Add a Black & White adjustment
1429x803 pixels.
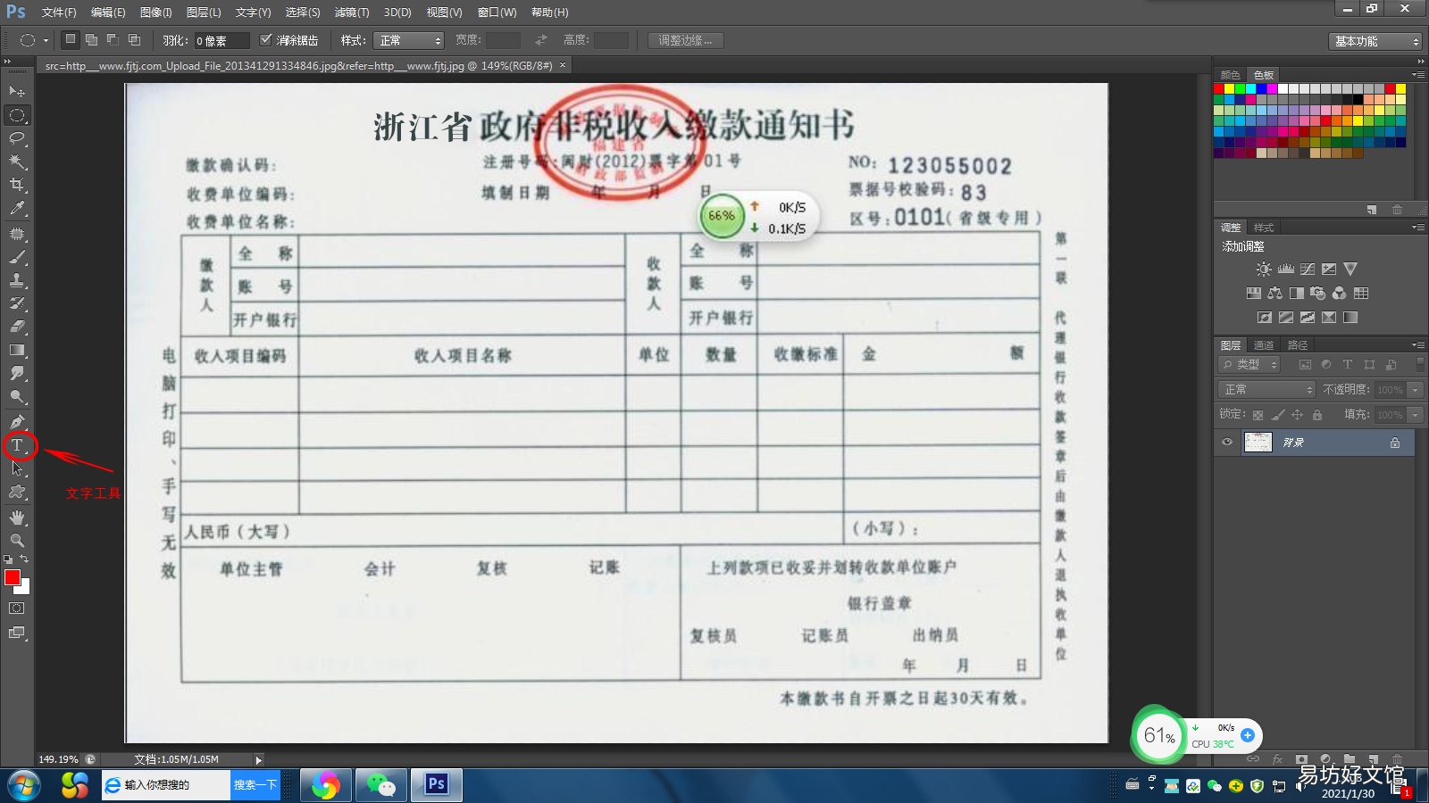pyautogui.click(x=1297, y=293)
